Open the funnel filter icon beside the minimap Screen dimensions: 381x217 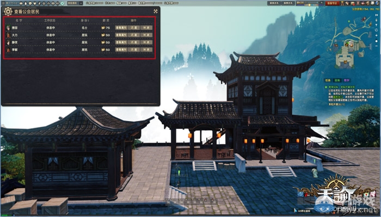pyautogui.click(x=377, y=25)
